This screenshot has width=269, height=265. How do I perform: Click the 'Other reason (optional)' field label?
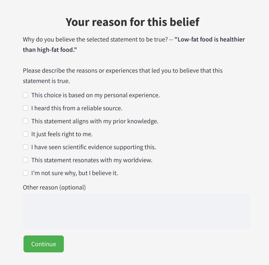coord(54,187)
